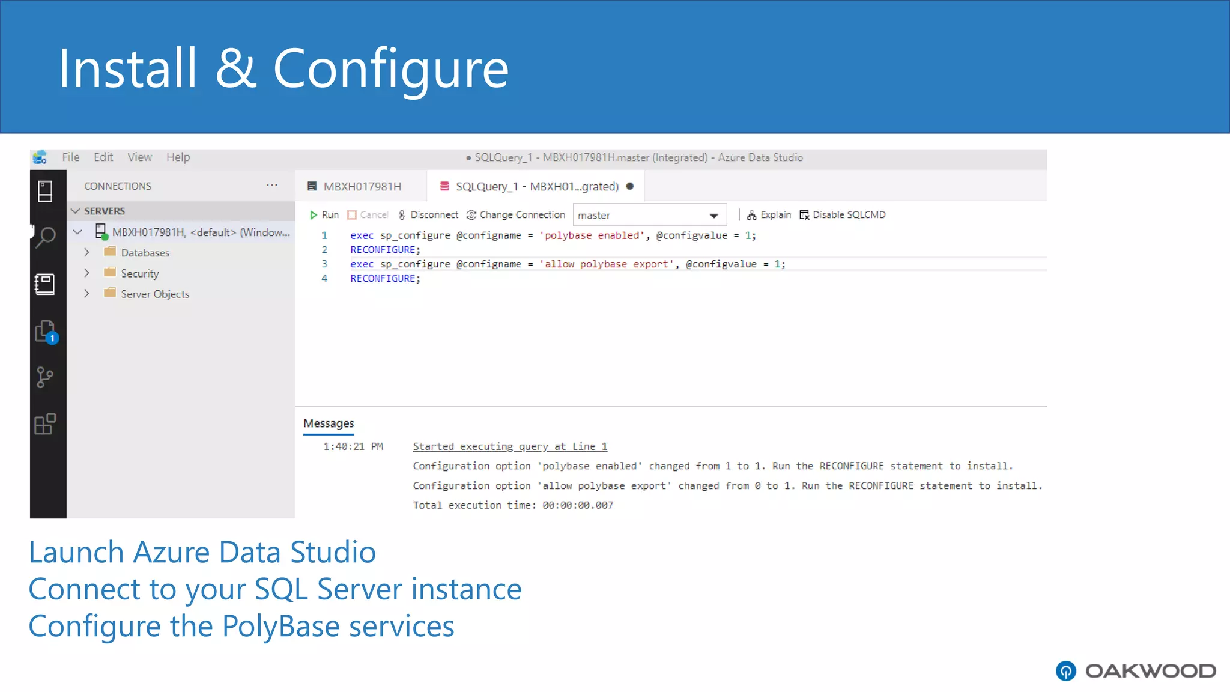Toggle Disable SQLCMD mode
This screenshot has width=1230, height=692.
point(842,215)
